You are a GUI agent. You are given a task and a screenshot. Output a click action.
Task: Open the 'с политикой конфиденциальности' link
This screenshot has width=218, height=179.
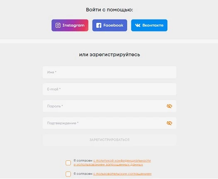click(122, 161)
